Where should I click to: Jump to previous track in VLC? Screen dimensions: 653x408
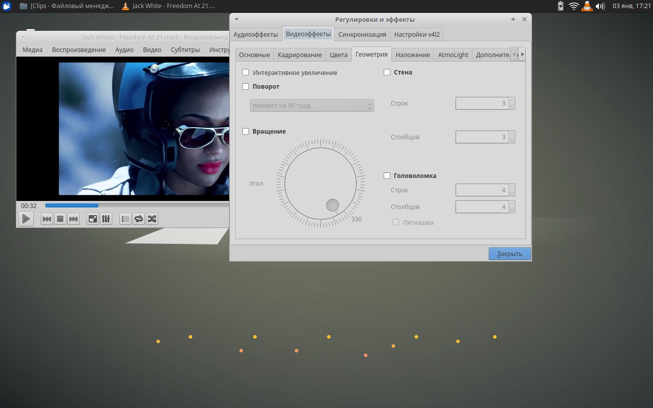(46, 218)
